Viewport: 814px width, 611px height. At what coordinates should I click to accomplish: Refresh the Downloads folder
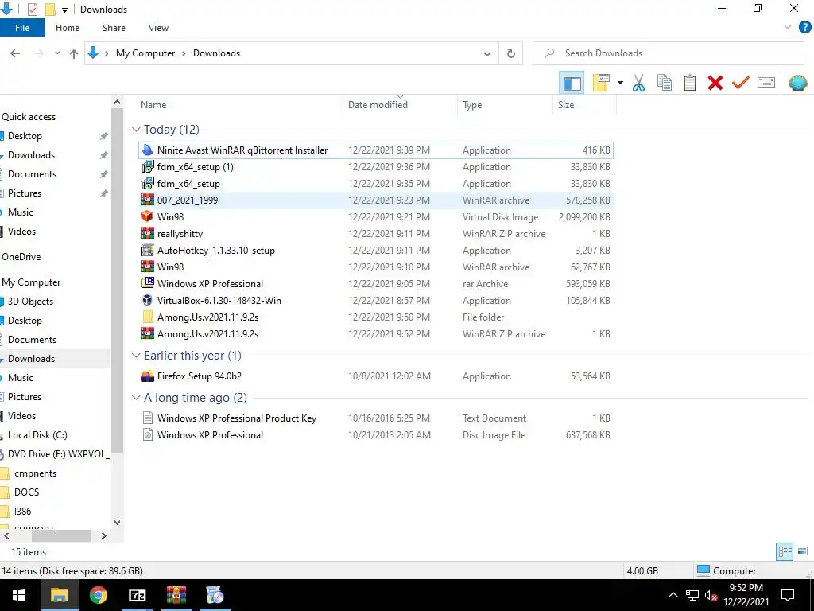(x=511, y=53)
